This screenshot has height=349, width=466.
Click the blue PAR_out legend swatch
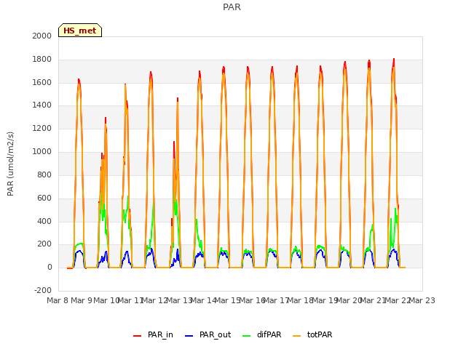click(x=189, y=336)
